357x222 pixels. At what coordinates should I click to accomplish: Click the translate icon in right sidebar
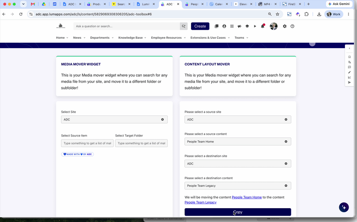[349, 62]
